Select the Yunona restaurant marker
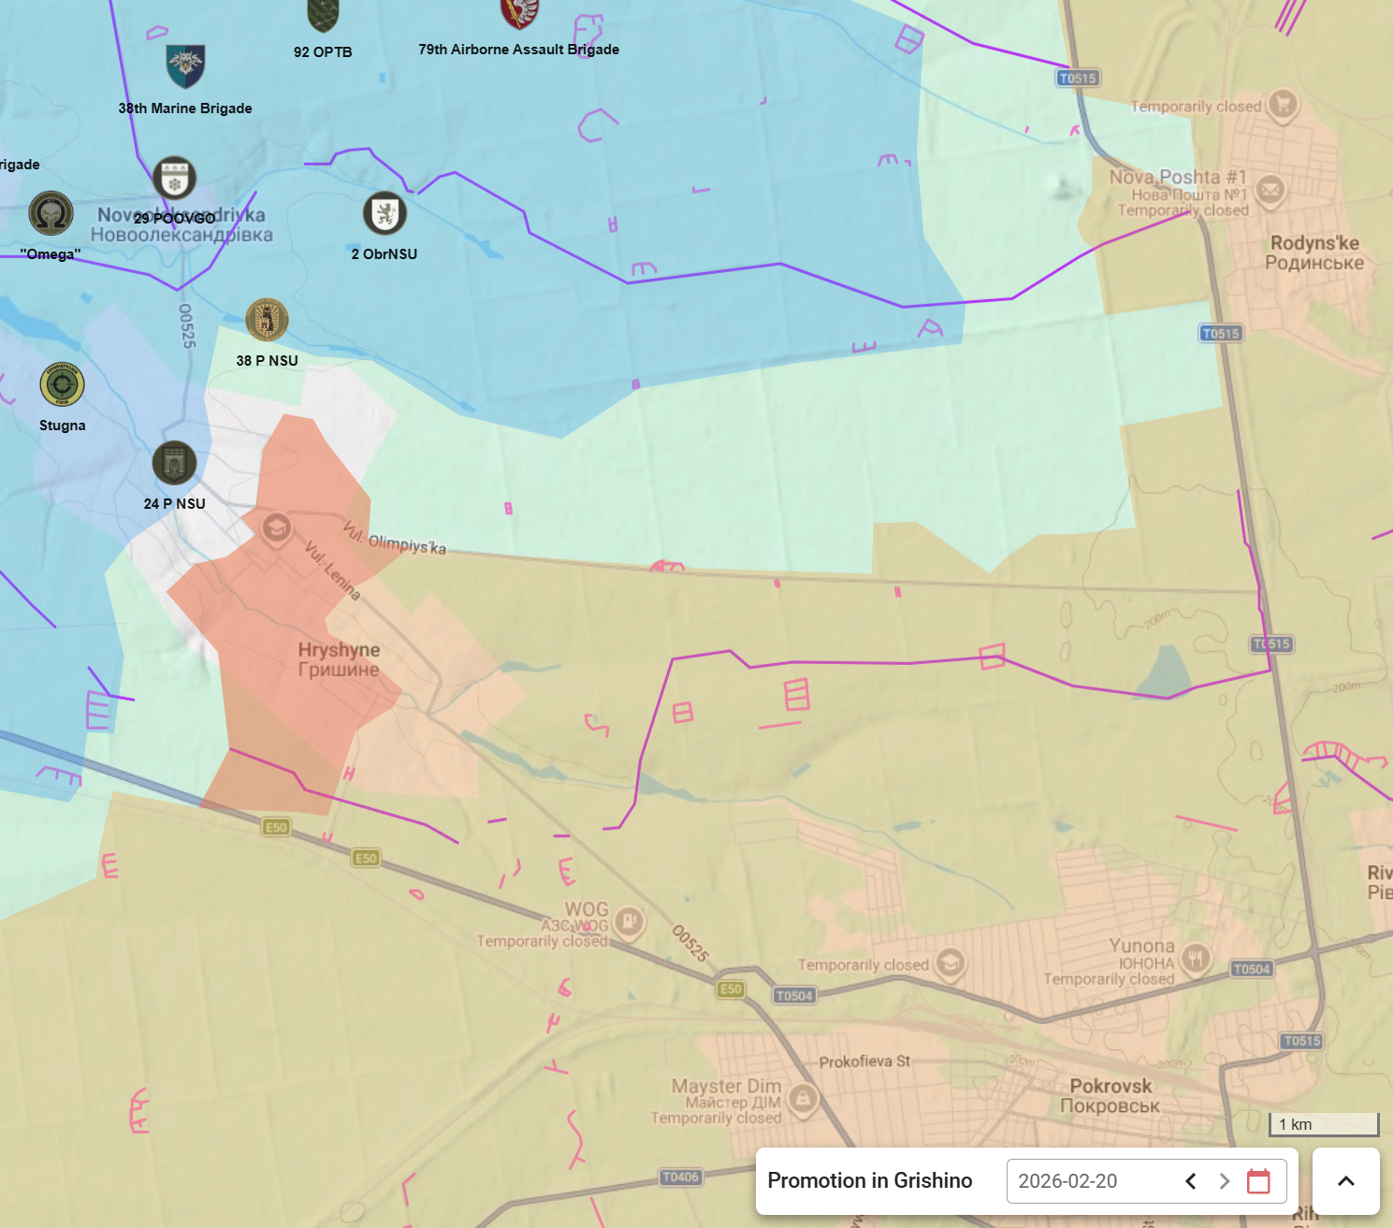 point(1196,958)
